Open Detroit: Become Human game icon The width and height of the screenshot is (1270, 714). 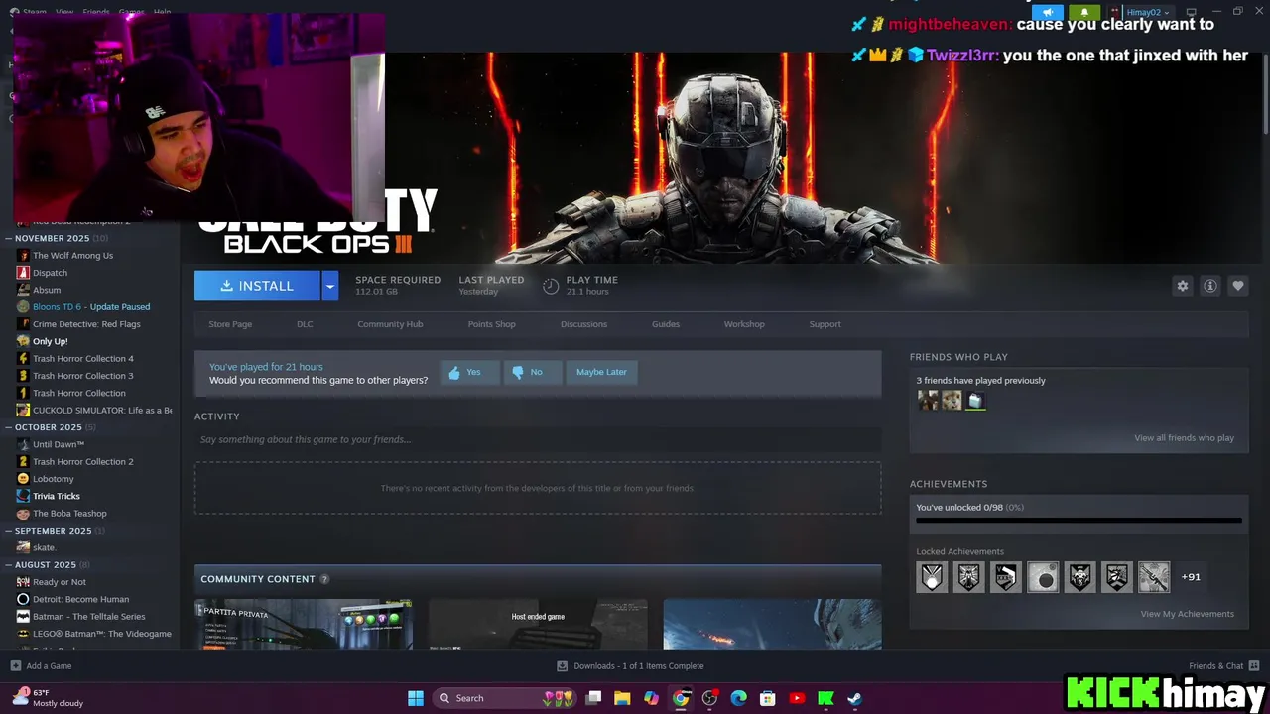coord(23,599)
